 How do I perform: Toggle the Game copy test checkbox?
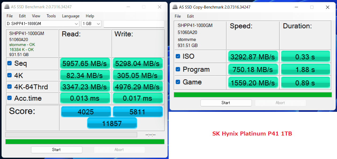coord(178,82)
